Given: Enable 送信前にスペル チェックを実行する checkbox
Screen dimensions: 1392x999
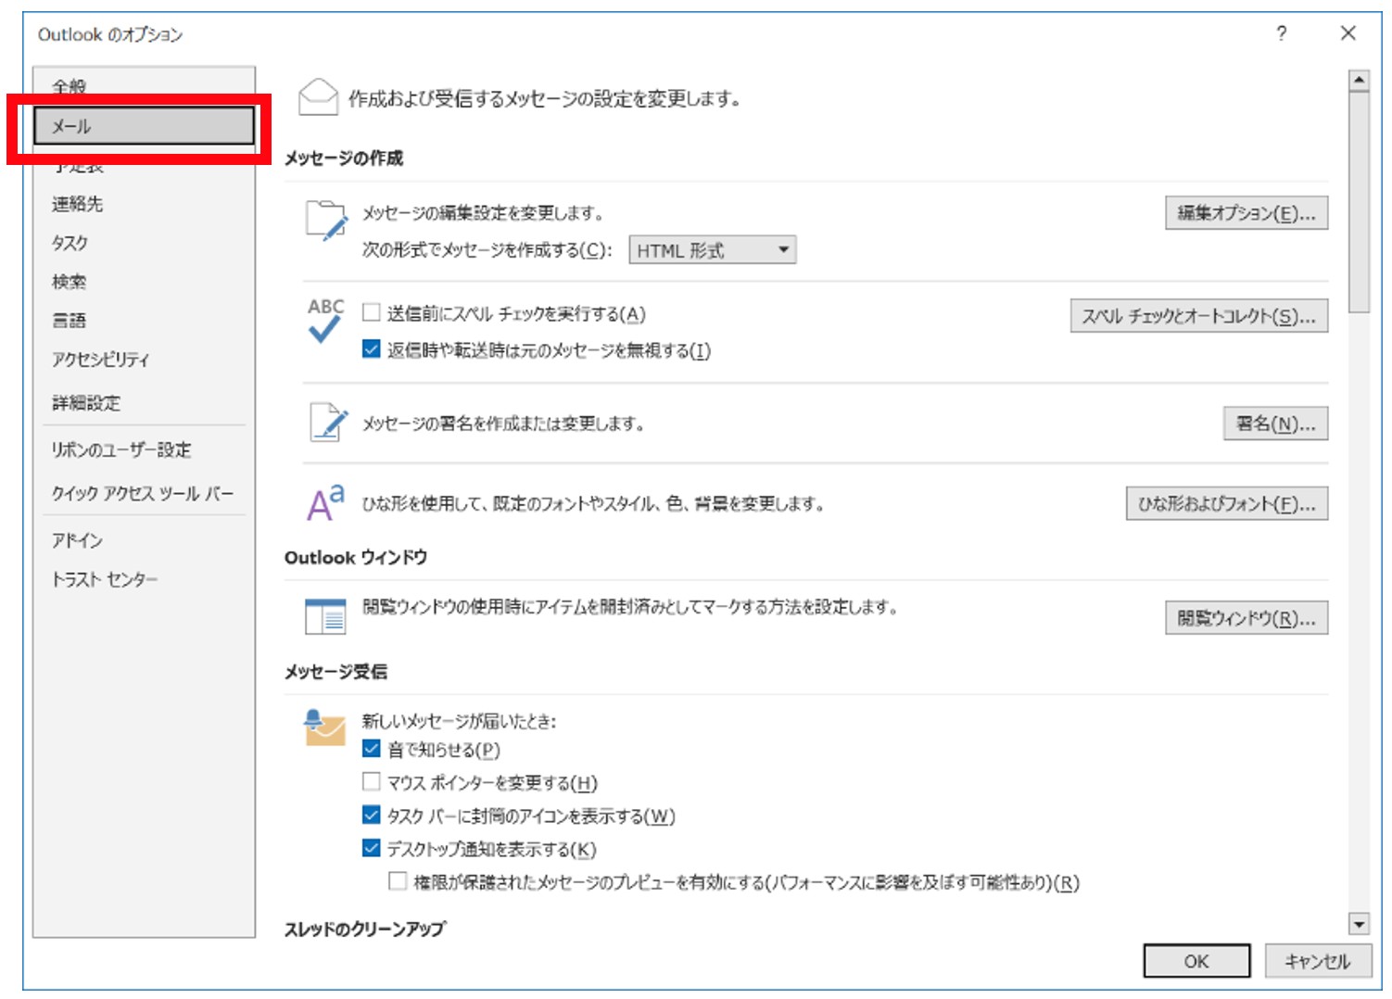Looking at the screenshot, I should pyautogui.click(x=372, y=313).
